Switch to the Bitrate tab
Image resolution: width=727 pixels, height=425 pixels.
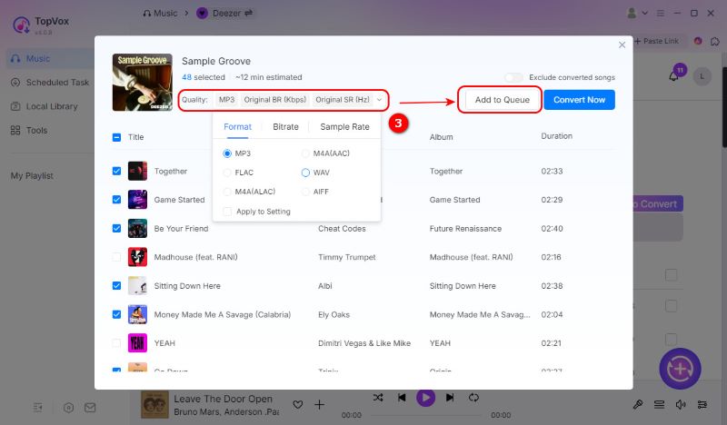tap(285, 127)
